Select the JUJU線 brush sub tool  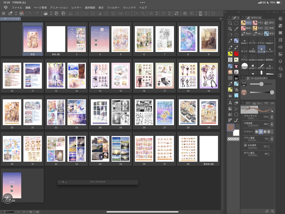click(261, 49)
